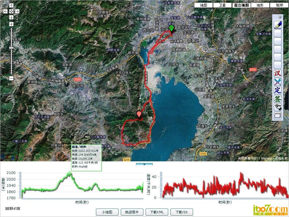Select the pen drawing tool

278,25
